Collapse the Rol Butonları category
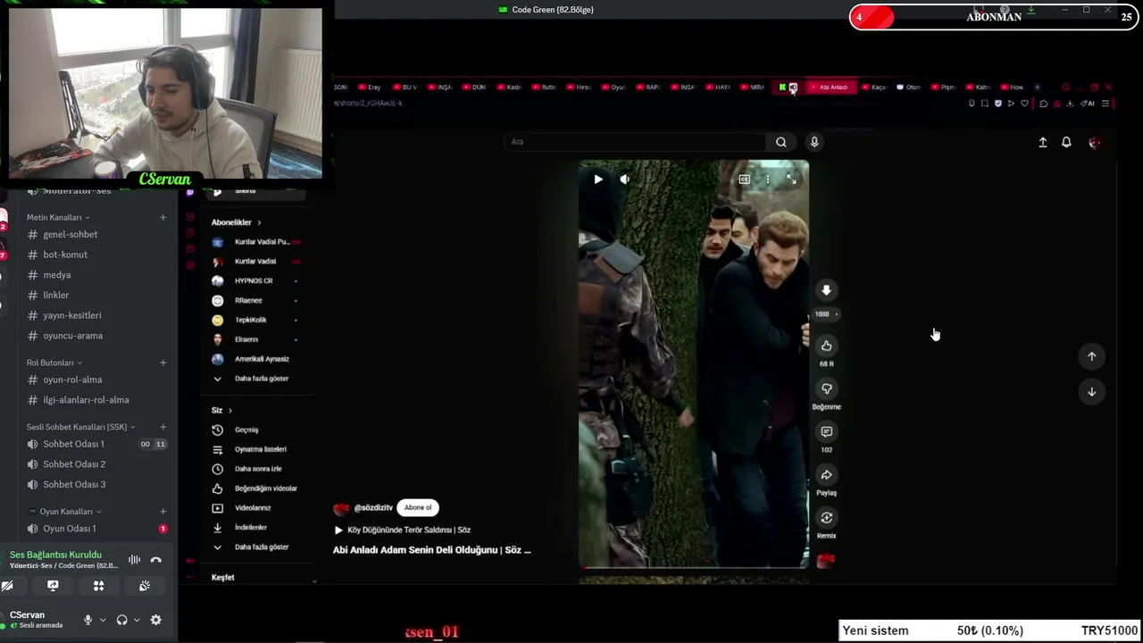Viewport: 1143px width, 643px height. pyautogui.click(x=54, y=363)
